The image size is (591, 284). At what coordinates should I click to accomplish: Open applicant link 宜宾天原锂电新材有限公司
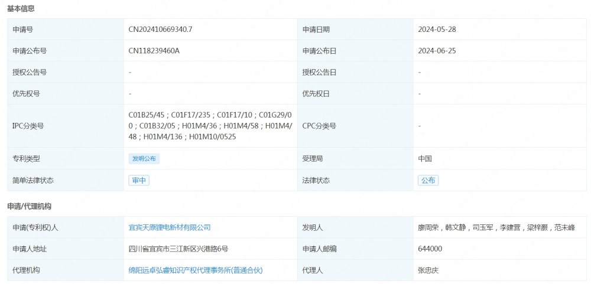coord(170,227)
